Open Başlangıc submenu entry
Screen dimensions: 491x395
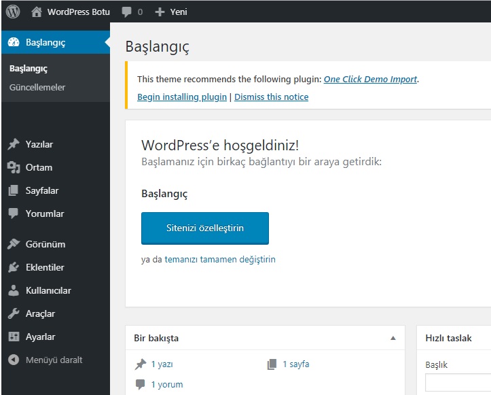click(29, 69)
